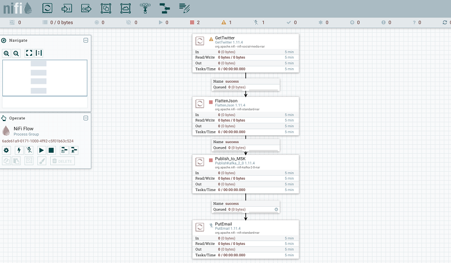451x263 pixels.
Task: Click GetTwitter 1.11.4 version text
Action: tap(229, 42)
